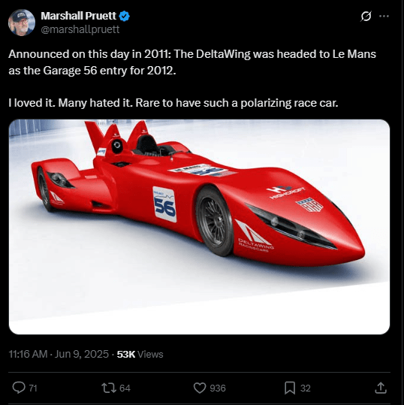Click the blue verified badge
Image resolution: width=404 pixels, height=405 pixels.
tap(124, 17)
